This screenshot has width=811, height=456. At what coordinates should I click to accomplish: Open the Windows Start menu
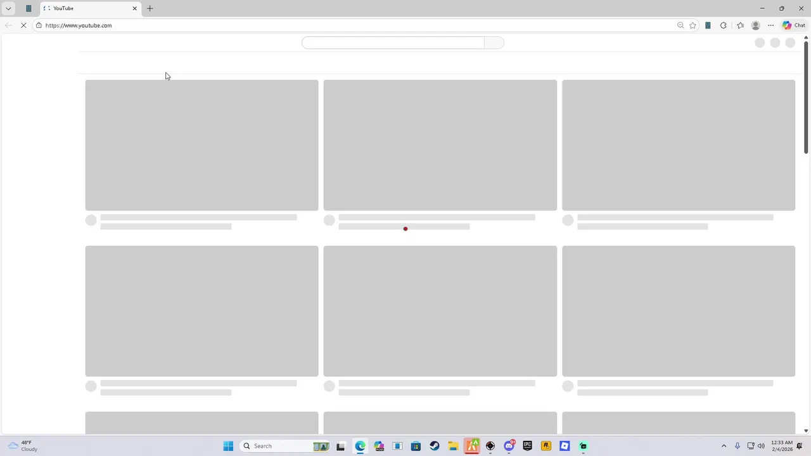228,446
